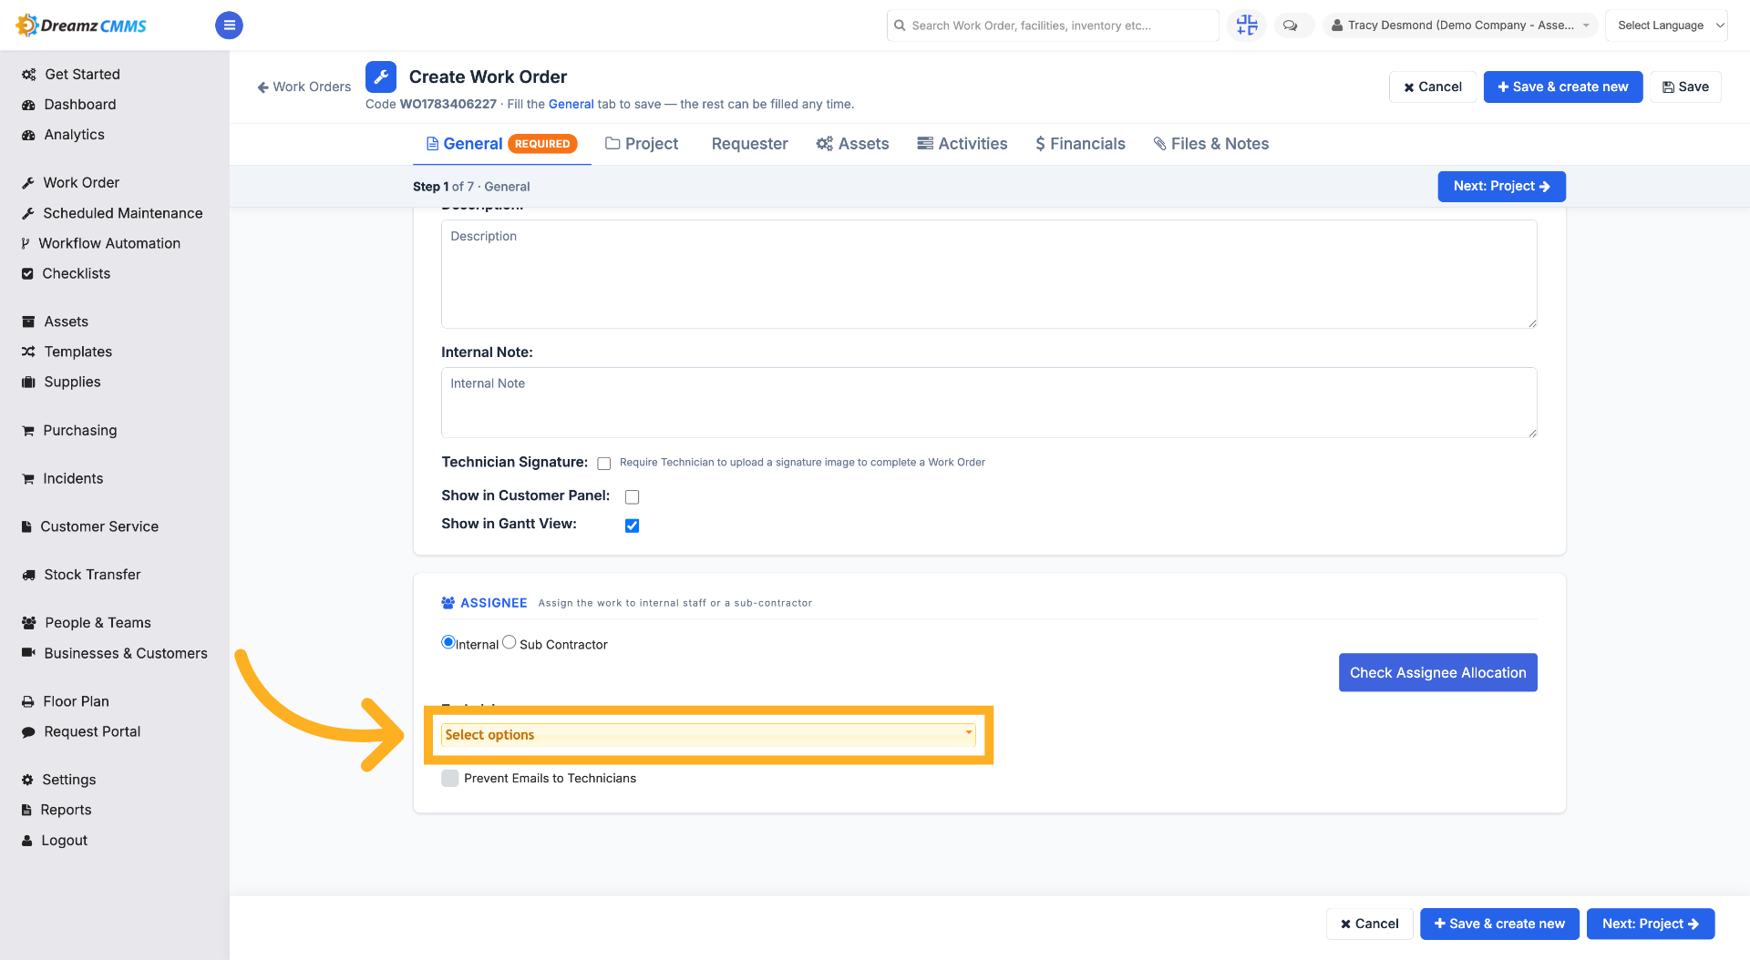This screenshot has height=960, width=1750.
Task: Open the QR scan icon in header
Action: [x=1246, y=26]
